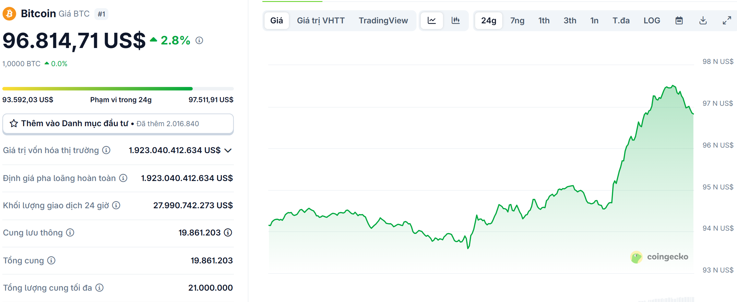This screenshot has height=302, width=737.
Task: Select 1th time range
Action: tap(544, 20)
